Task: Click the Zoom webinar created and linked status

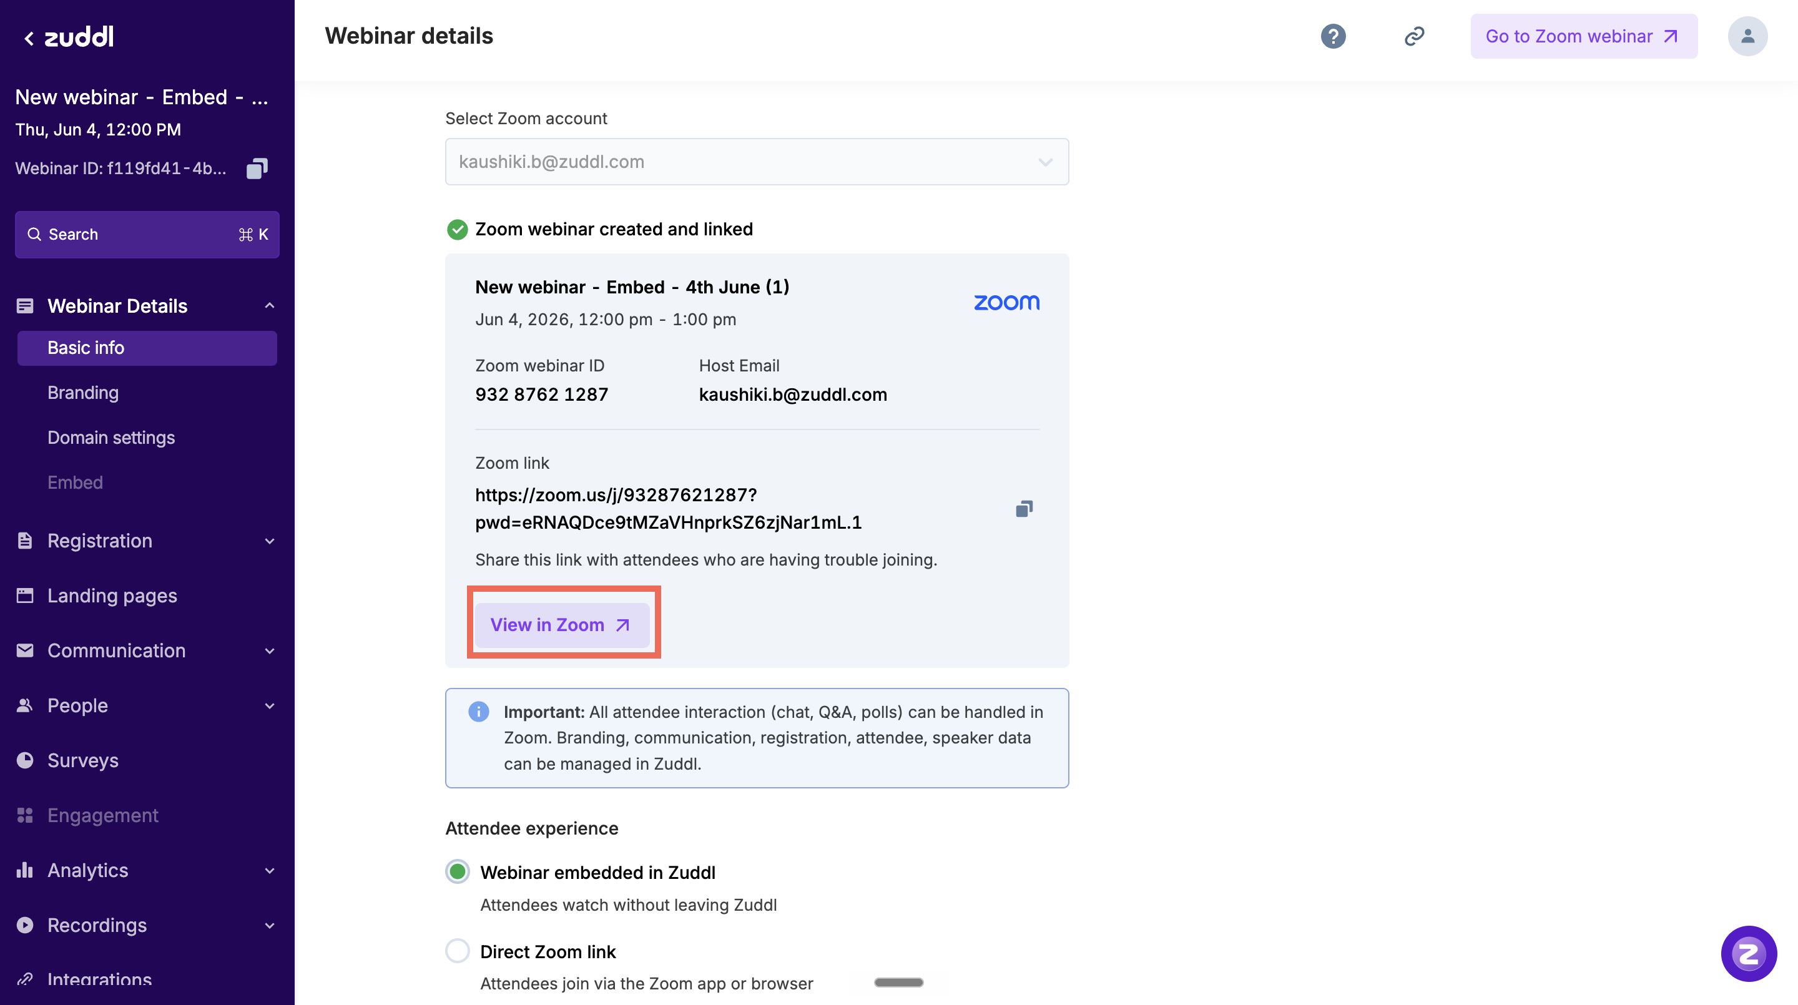Action: click(x=614, y=229)
